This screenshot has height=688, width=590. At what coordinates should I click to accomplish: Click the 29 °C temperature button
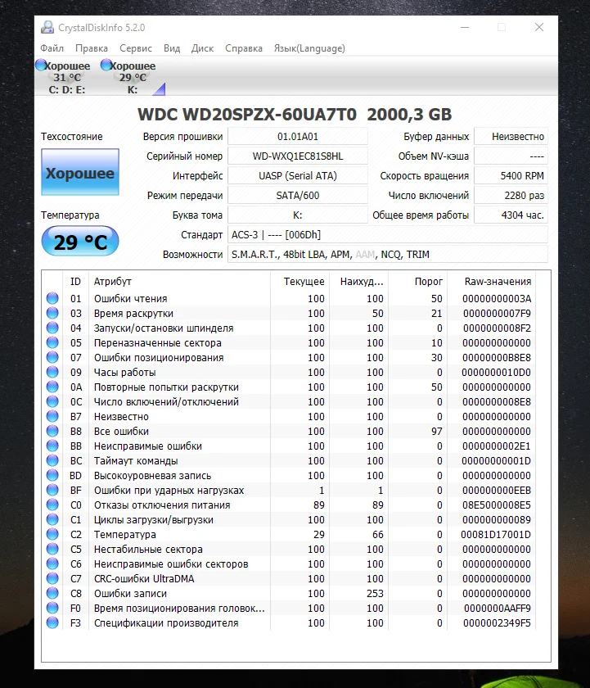pos(80,241)
